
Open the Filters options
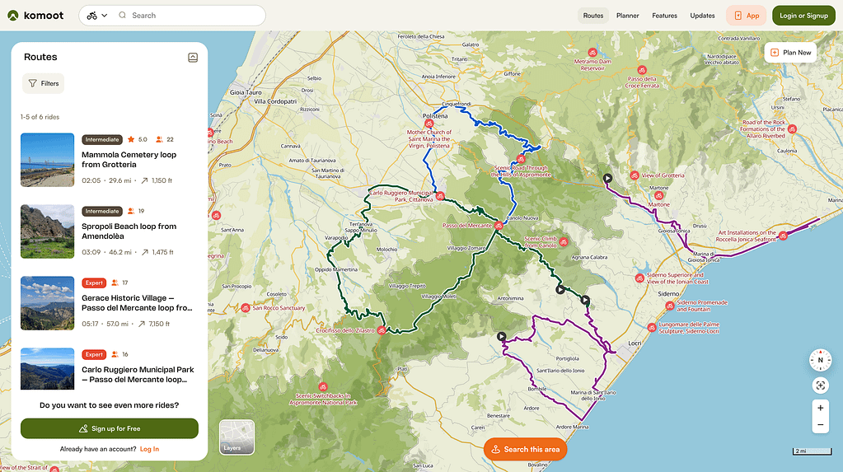tap(43, 83)
